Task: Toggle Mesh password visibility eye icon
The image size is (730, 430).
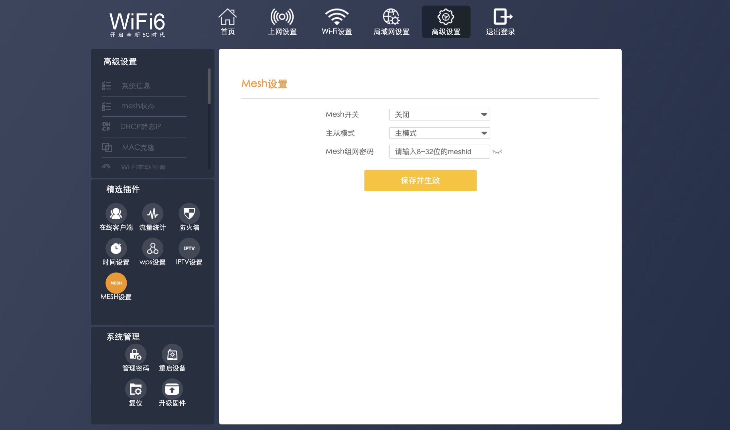Action: 497,152
